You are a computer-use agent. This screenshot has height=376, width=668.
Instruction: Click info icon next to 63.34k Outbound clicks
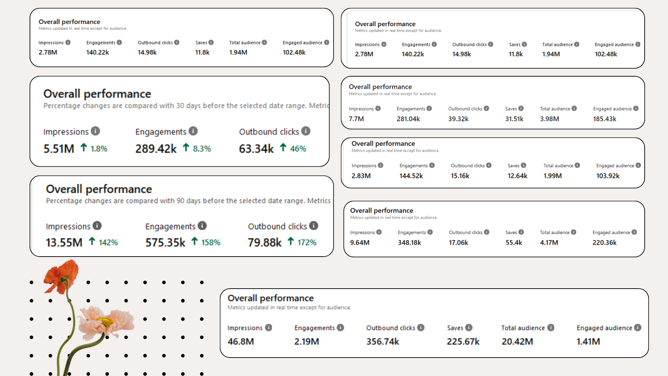(x=306, y=131)
